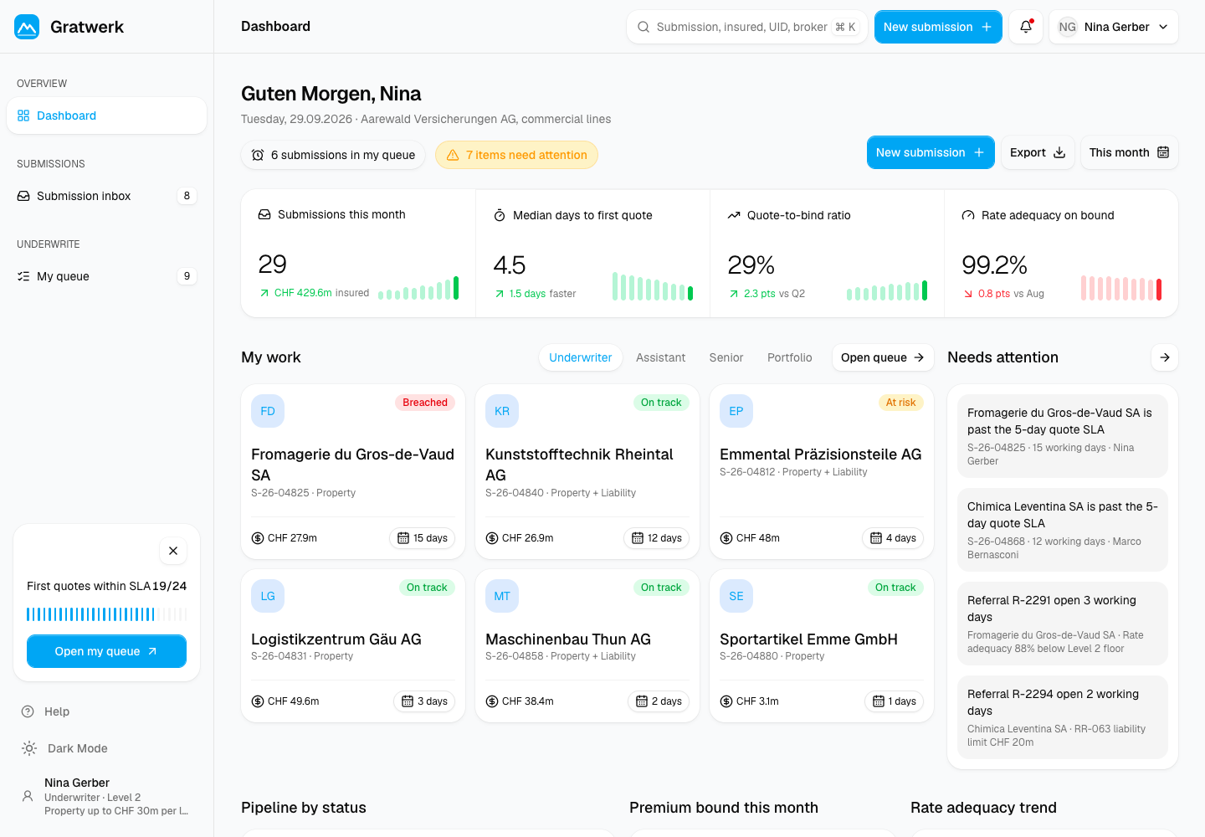
Task: Open Chimica Leventina SLA alert
Action: pyautogui.click(x=1063, y=530)
